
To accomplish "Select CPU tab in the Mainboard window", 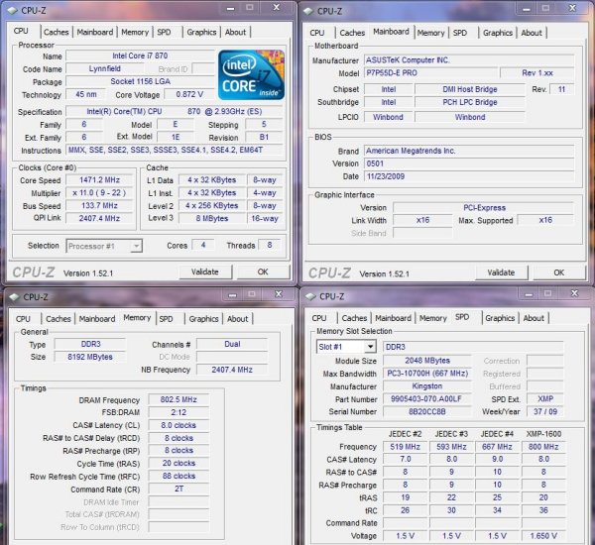I will click(x=317, y=33).
